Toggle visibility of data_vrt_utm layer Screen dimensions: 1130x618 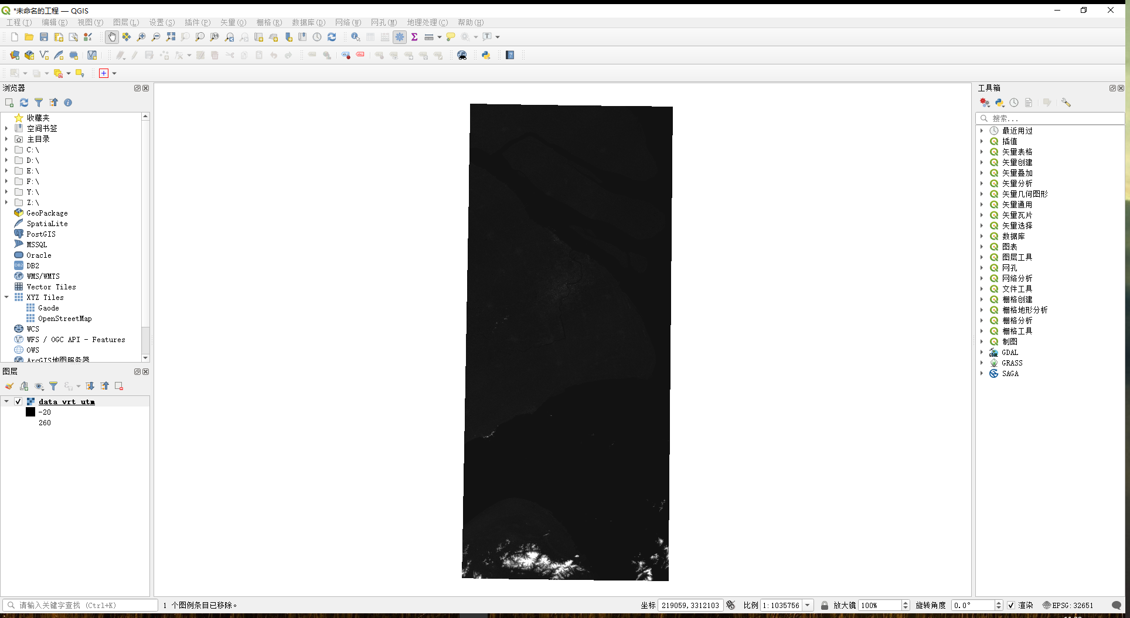(x=18, y=401)
